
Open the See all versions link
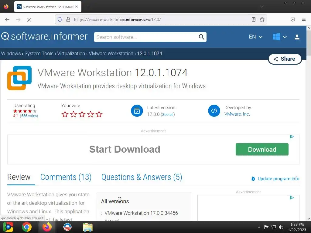click(x=168, y=114)
